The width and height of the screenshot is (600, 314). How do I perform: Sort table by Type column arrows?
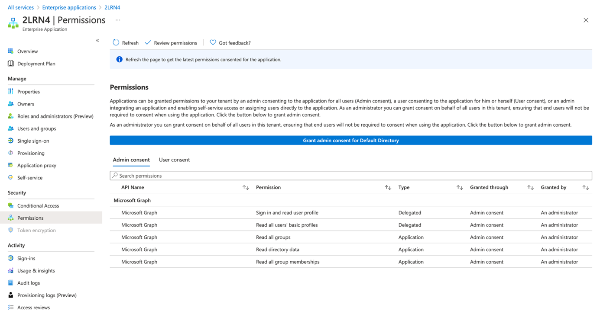tap(460, 187)
